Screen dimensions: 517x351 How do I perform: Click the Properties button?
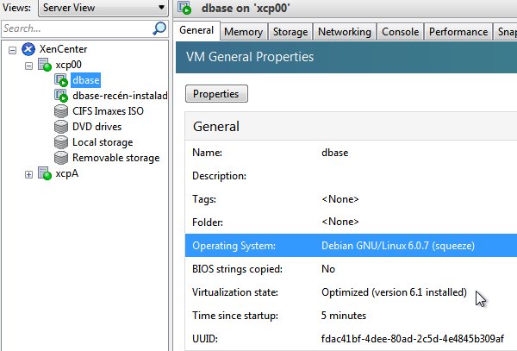click(216, 94)
